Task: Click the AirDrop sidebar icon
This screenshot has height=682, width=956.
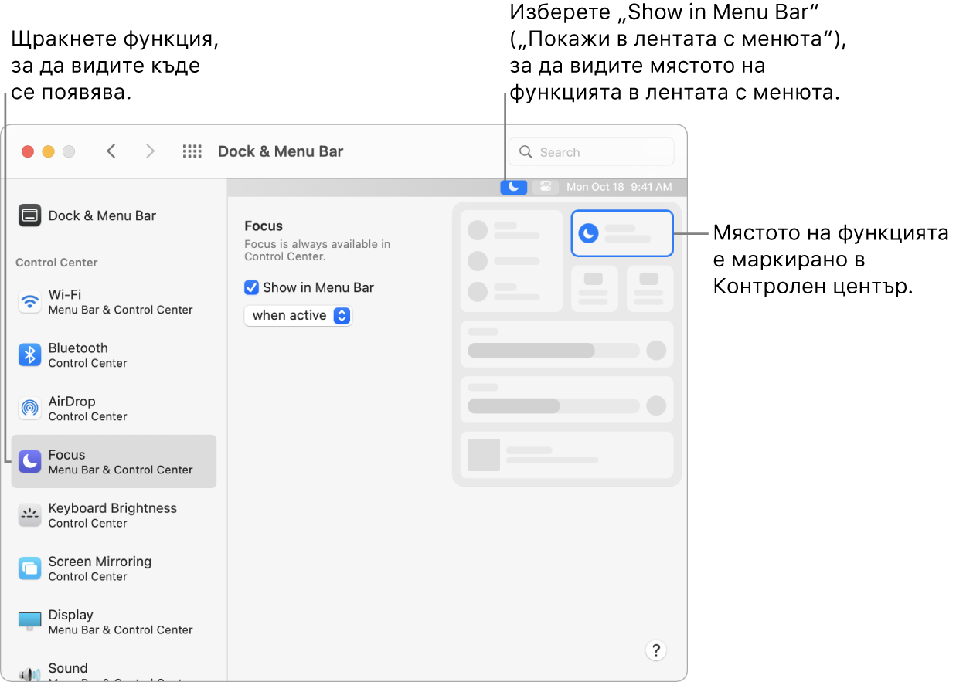Action: point(29,408)
